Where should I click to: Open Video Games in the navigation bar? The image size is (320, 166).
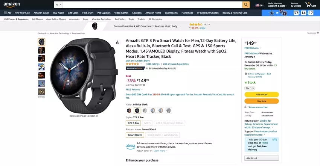[x=121, y=13]
